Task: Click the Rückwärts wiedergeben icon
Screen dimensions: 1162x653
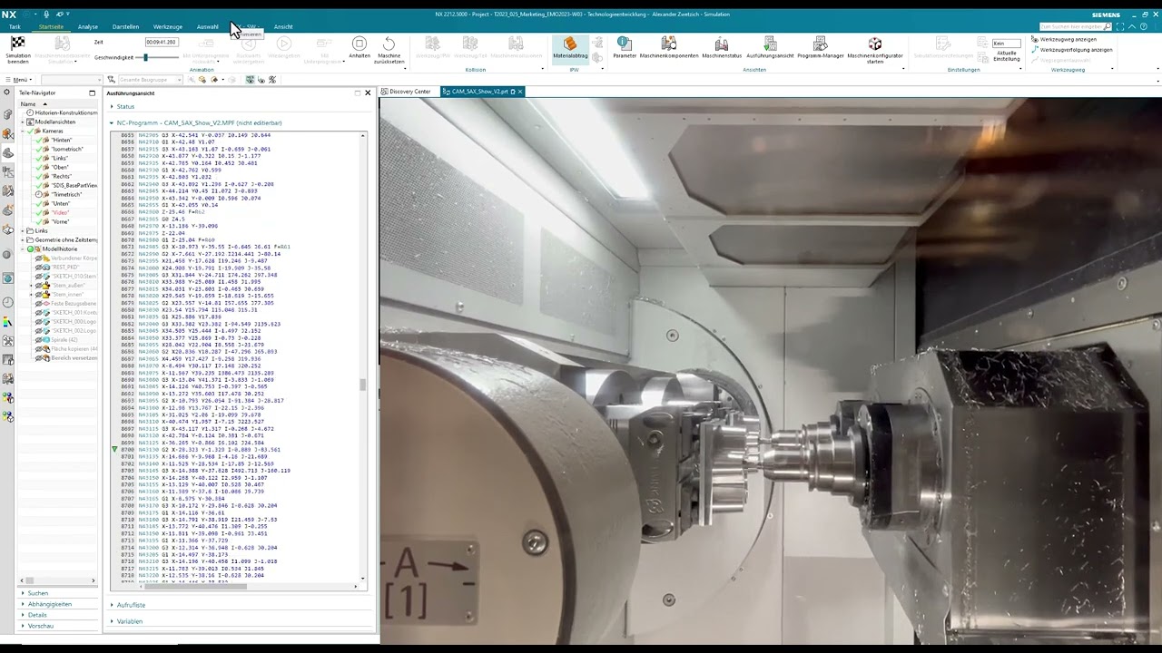Action: click(x=248, y=44)
